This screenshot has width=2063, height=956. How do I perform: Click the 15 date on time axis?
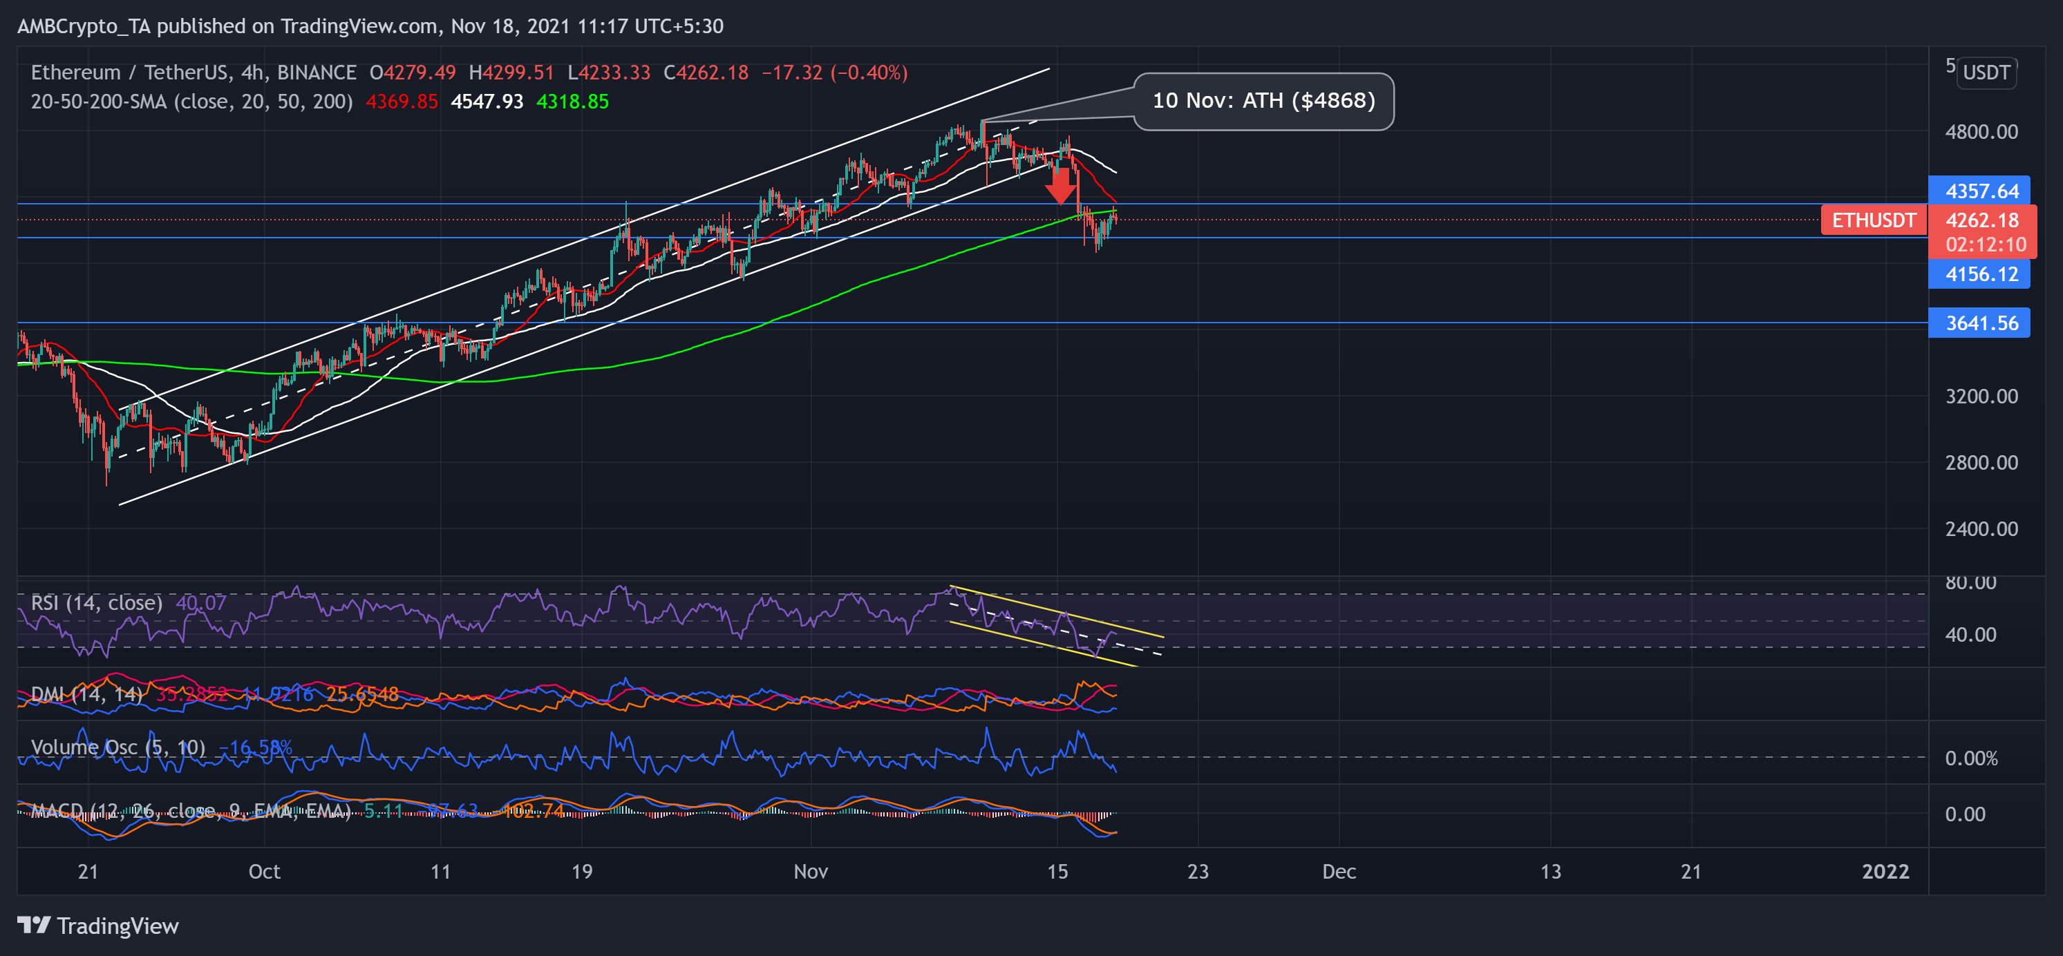pos(1057,871)
